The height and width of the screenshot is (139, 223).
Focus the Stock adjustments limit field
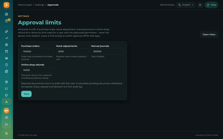click(x=72, y=51)
